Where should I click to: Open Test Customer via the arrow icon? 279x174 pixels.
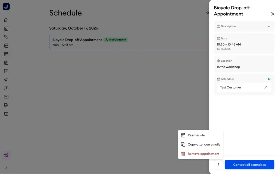tap(266, 87)
